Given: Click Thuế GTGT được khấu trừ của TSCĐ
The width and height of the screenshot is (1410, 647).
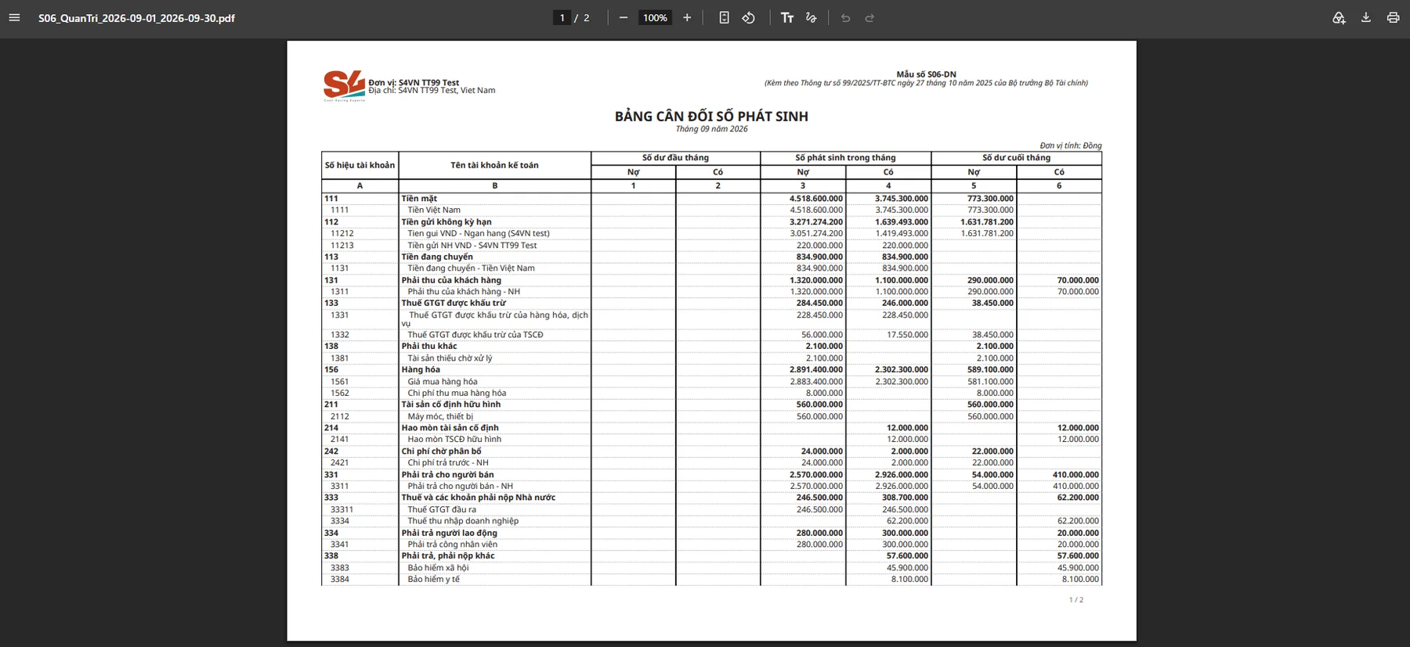Looking at the screenshot, I should click(x=475, y=335).
